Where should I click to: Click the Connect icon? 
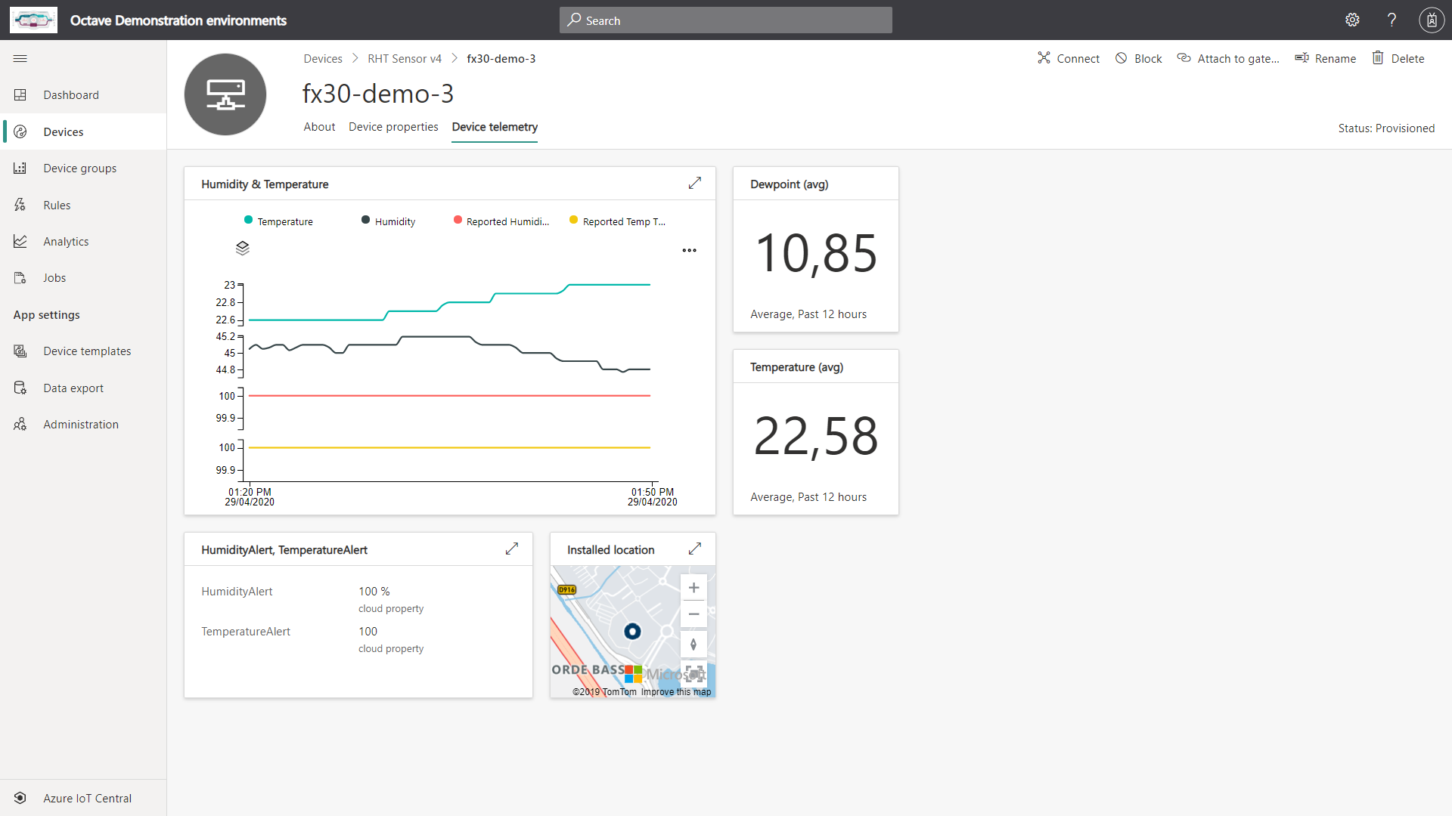[x=1044, y=57]
